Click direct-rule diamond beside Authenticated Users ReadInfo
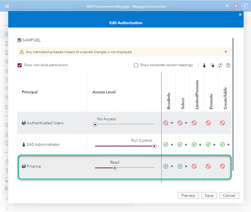 point(172,123)
